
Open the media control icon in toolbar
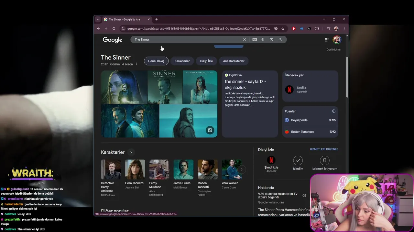coord(329,29)
